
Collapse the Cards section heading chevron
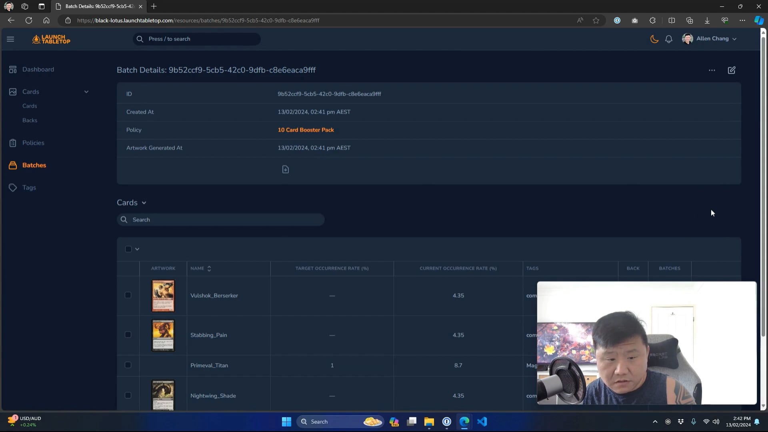tap(144, 203)
